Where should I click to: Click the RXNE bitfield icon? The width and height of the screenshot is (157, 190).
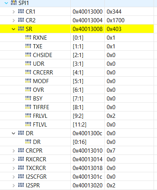[x=28, y=37]
